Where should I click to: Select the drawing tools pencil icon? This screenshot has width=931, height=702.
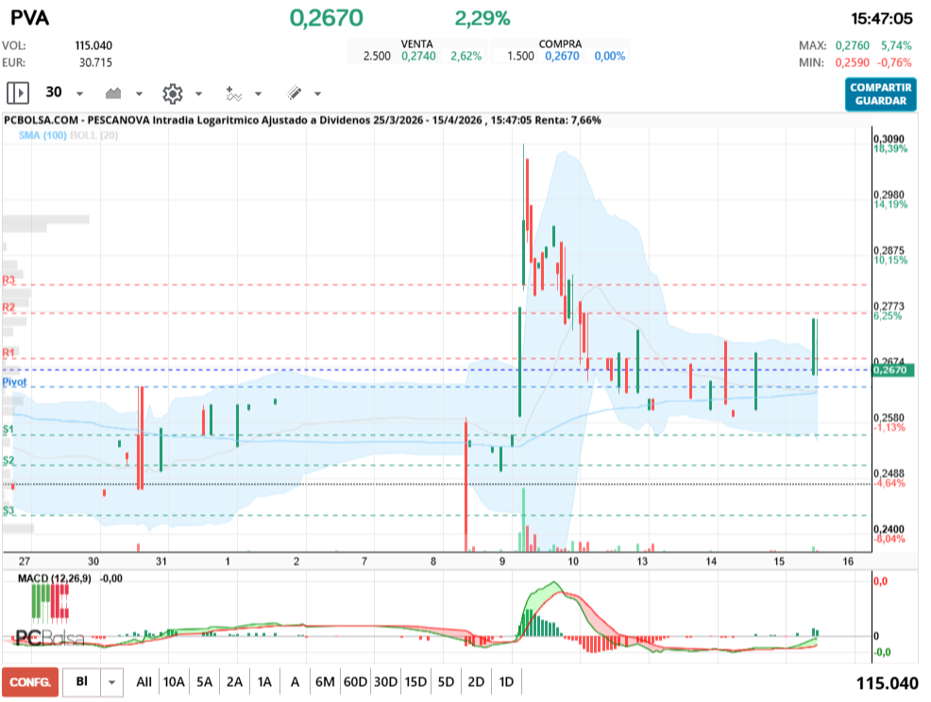pyautogui.click(x=294, y=93)
